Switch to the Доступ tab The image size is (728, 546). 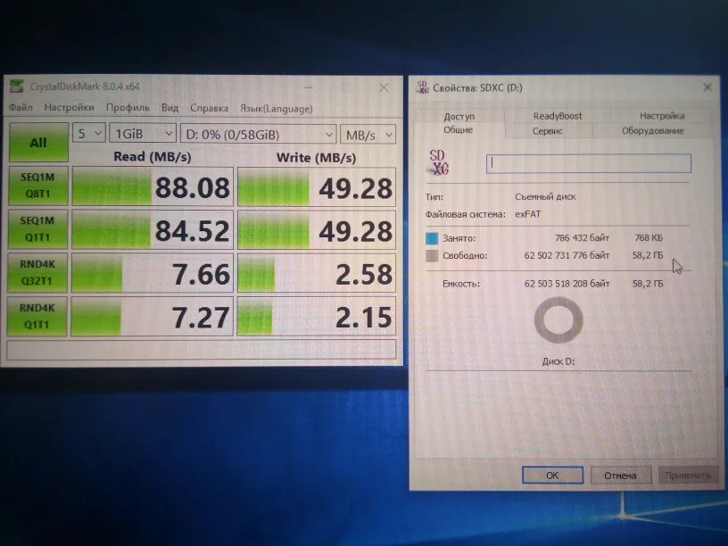[459, 116]
